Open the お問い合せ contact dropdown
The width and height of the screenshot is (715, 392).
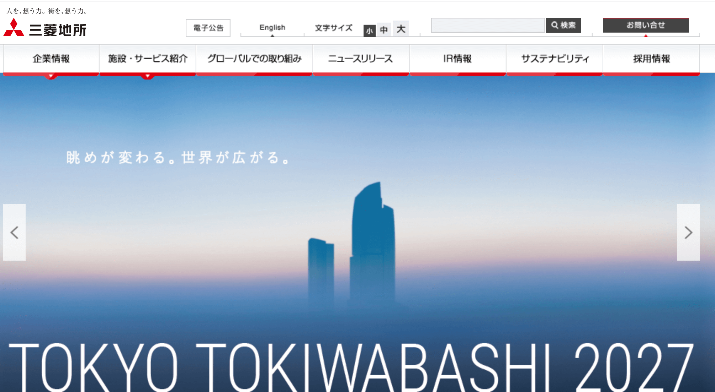pyautogui.click(x=646, y=25)
